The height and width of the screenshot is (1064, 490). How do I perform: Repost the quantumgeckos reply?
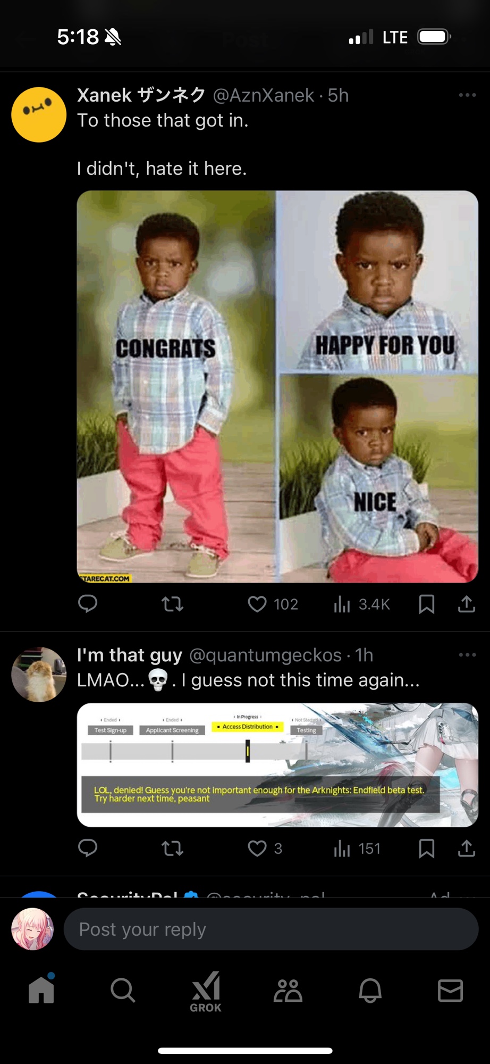tap(172, 848)
